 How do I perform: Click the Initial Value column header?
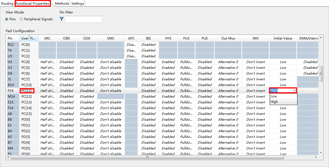pyautogui.click(x=283, y=38)
